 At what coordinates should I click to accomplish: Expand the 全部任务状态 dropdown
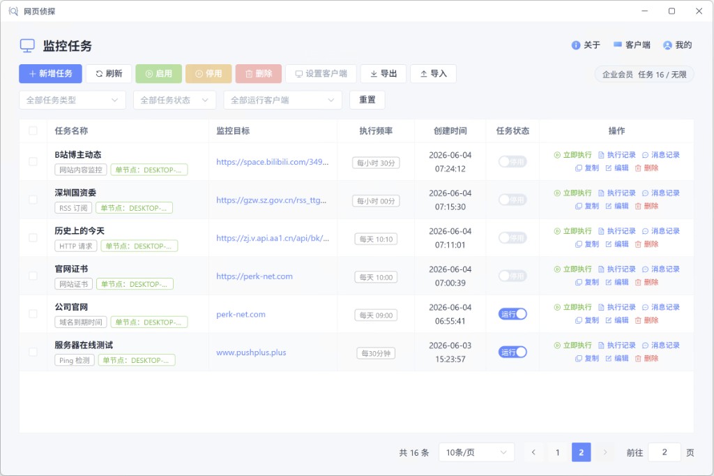pos(174,101)
